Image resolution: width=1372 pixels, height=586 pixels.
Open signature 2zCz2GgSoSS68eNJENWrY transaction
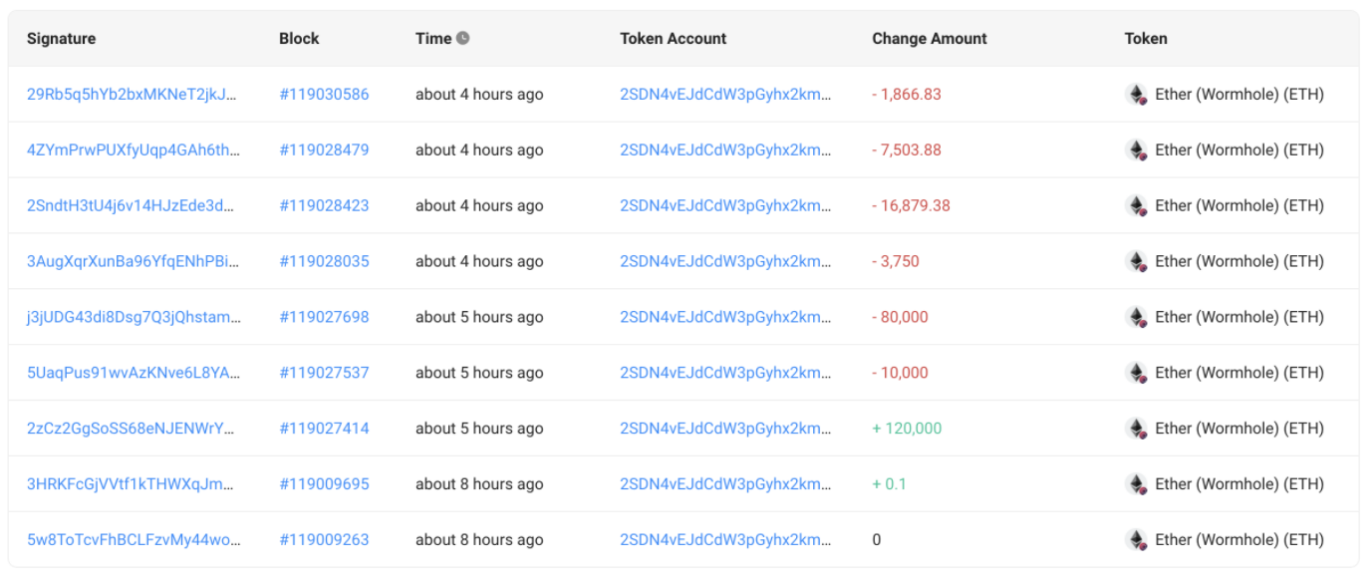click(133, 429)
